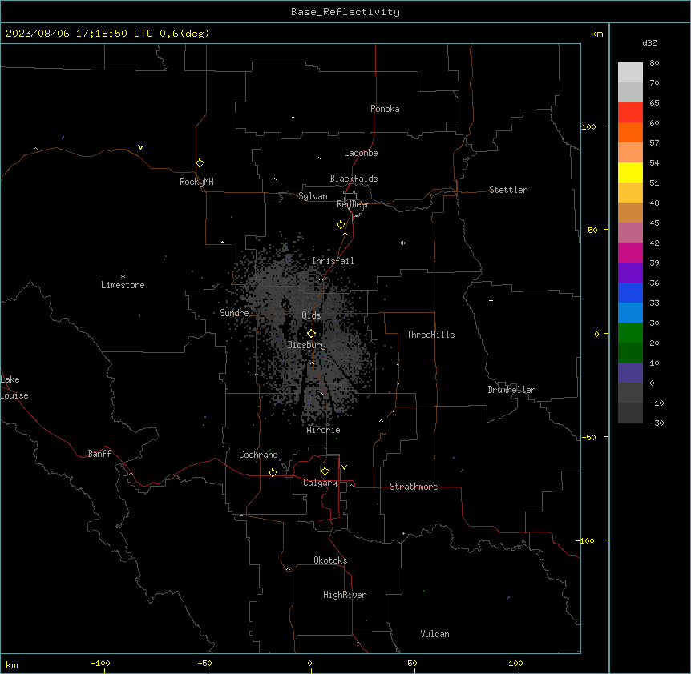The height and width of the screenshot is (674, 691).
Task: Click the Cochrane label
Action: pos(258,455)
